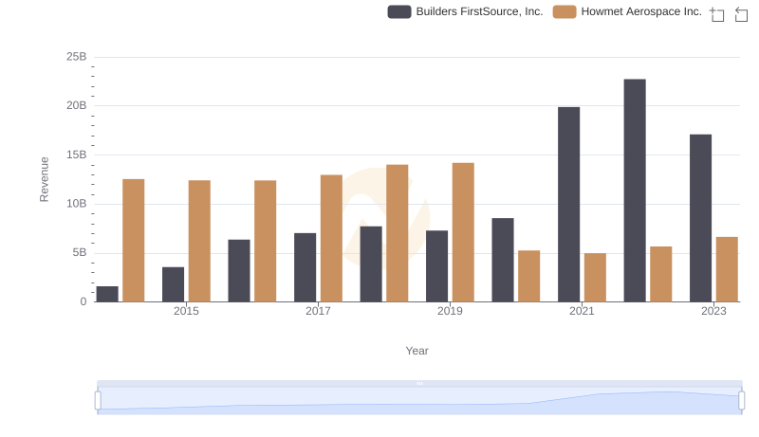Click the '2021' x-axis label
Screen dimensions: 759x437
582,311
